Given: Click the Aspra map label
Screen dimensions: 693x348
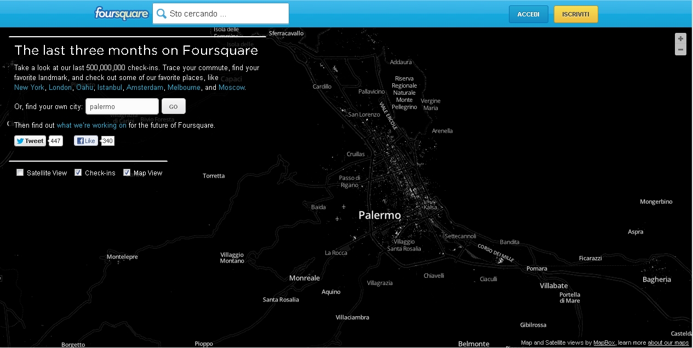Looking at the screenshot, I should pos(635,232).
